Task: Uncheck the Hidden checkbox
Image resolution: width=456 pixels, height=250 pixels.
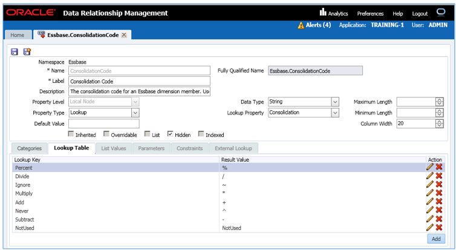Action: click(x=170, y=134)
